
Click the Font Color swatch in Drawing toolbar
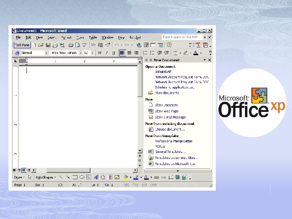pyautogui.click(x=146, y=177)
